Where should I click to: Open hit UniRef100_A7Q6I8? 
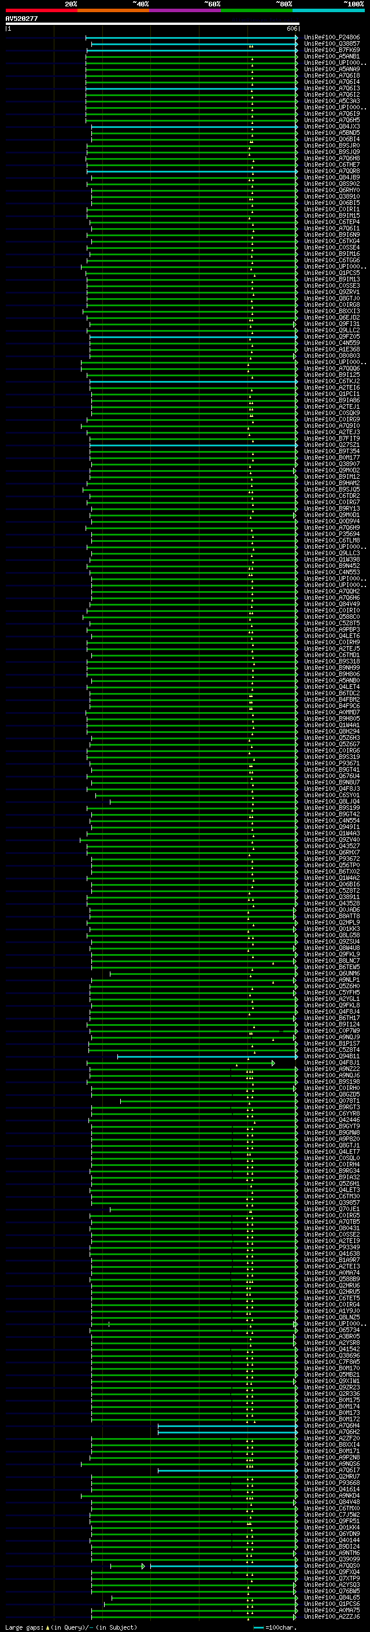(331, 75)
